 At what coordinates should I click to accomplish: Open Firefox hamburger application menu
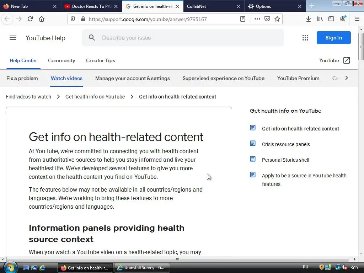357,19
